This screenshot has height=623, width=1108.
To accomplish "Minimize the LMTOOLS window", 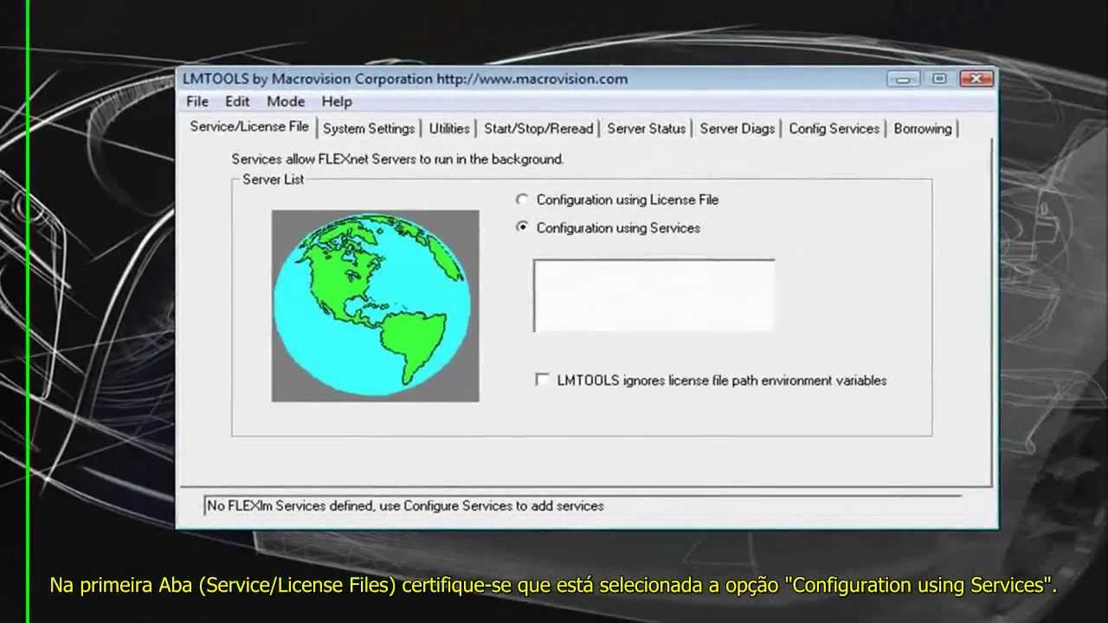I will [903, 79].
